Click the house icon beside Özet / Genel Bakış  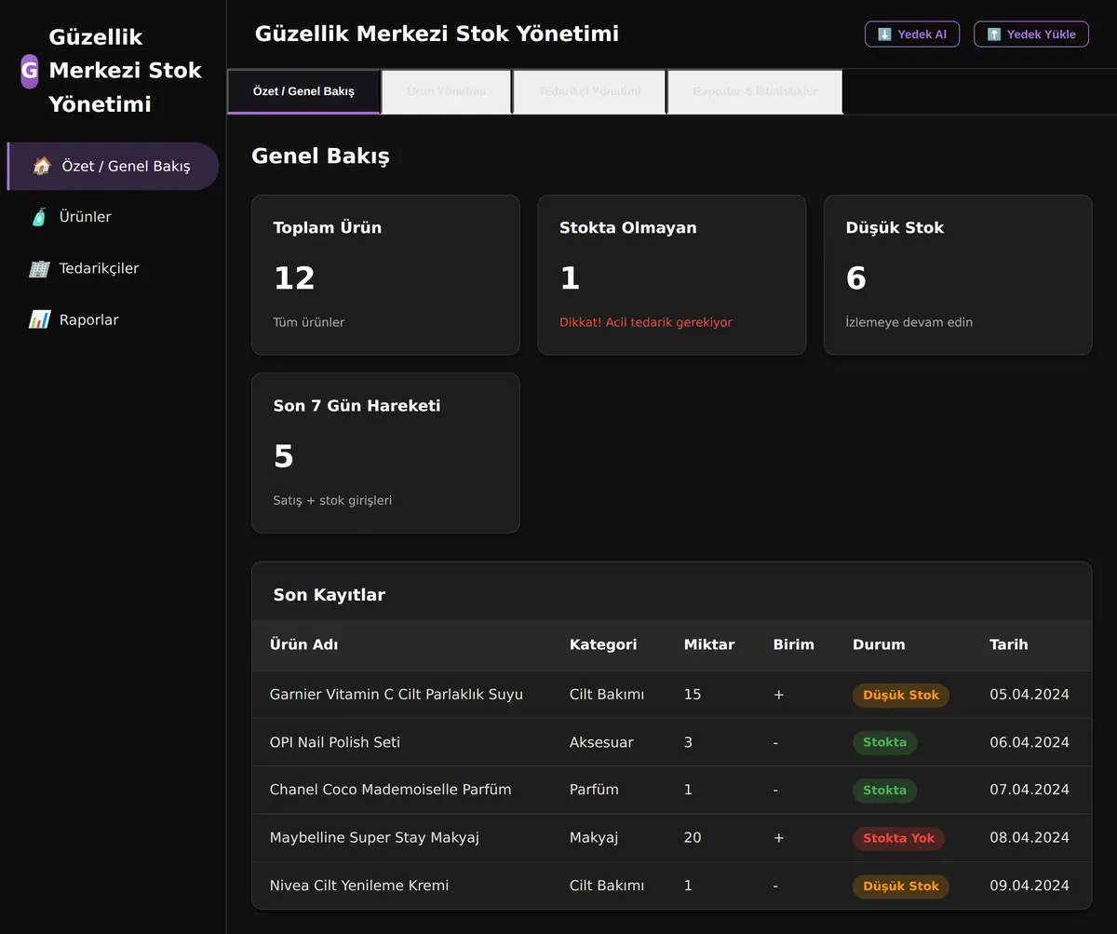[41, 166]
